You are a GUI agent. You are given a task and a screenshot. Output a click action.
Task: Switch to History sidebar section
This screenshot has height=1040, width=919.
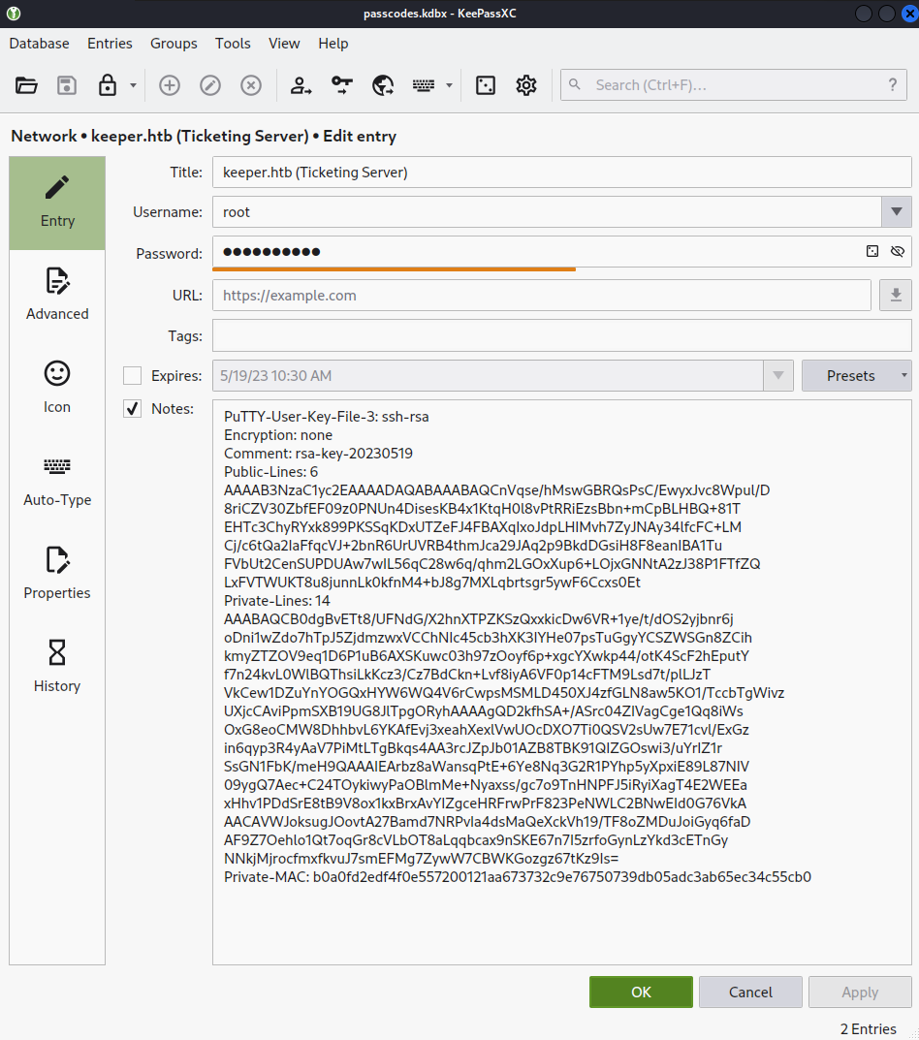pos(57,667)
